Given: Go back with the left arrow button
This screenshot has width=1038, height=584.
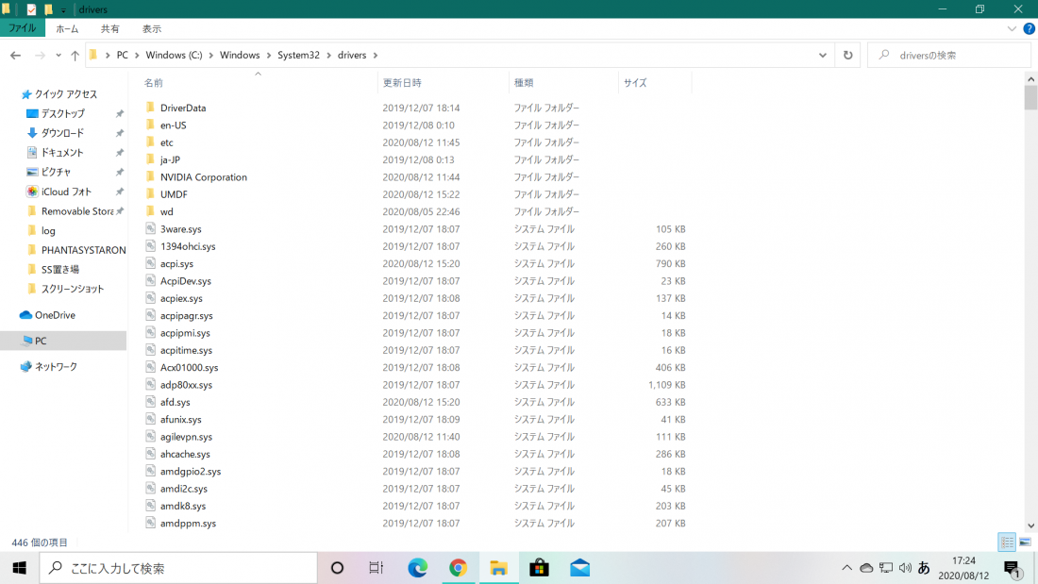Looking at the screenshot, I should pyautogui.click(x=16, y=56).
